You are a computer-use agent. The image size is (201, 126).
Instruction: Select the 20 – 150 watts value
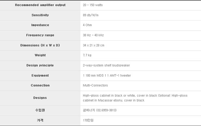(93, 5)
